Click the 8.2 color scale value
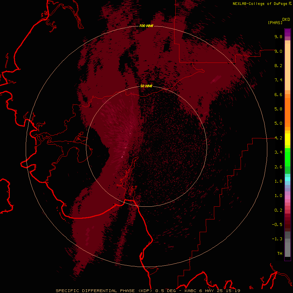The height and width of the screenshot is (293, 293). click(x=278, y=65)
